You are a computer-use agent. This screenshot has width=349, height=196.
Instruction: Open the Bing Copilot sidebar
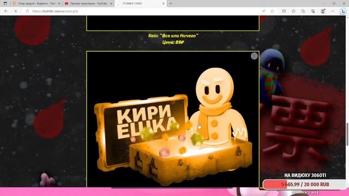(x=343, y=11)
